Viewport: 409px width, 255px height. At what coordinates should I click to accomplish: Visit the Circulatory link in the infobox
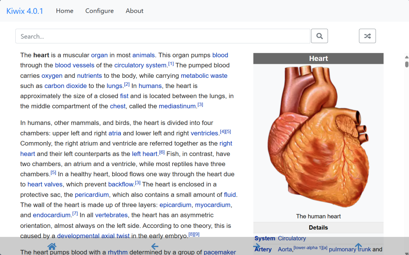(x=292, y=238)
